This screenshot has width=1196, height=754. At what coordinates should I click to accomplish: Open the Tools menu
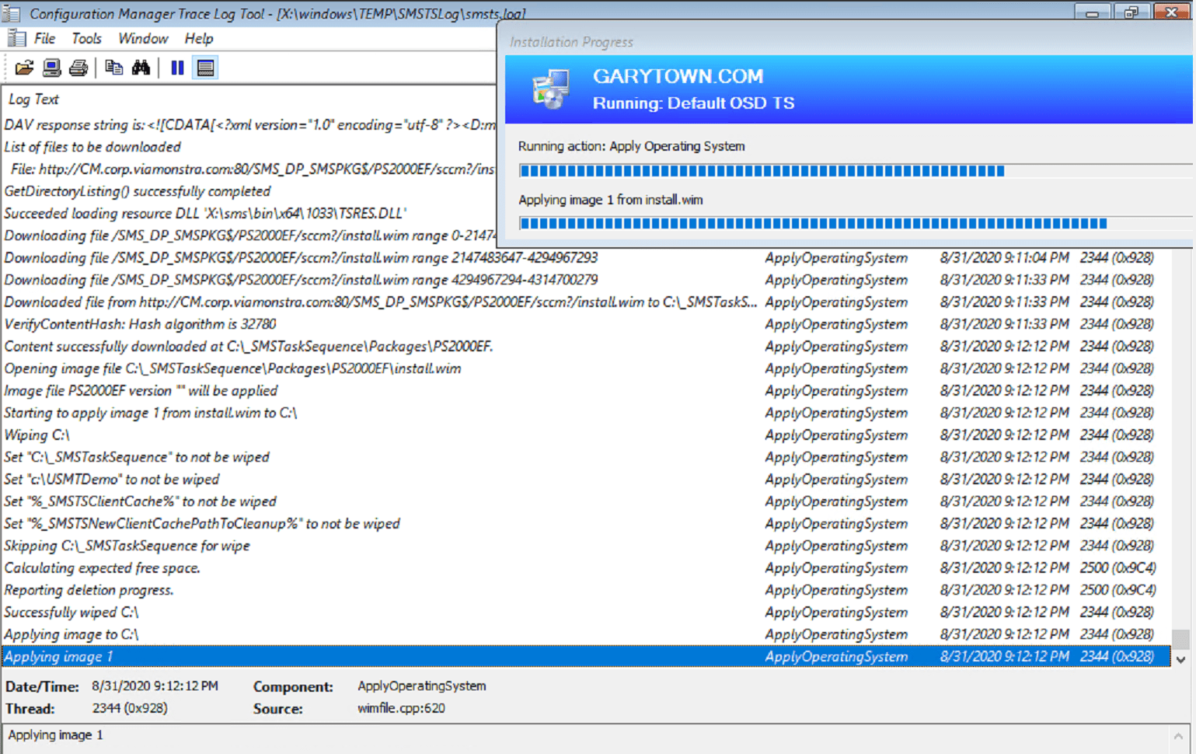[x=86, y=38]
